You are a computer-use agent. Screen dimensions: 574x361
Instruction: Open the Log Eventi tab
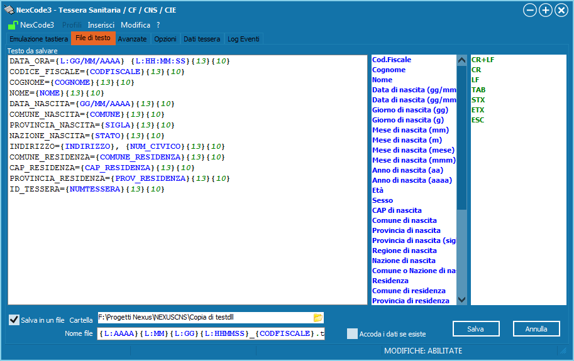243,39
